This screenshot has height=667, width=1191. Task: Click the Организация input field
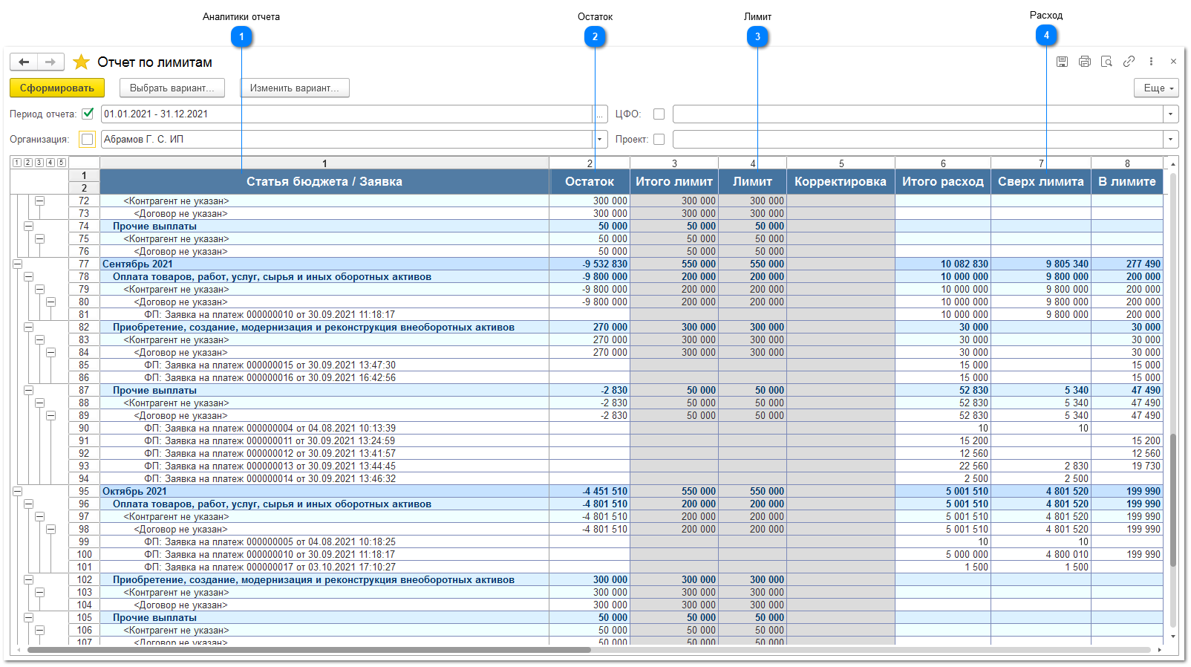347,139
